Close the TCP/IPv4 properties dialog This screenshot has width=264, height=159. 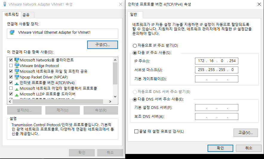click(x=259, y=4)
